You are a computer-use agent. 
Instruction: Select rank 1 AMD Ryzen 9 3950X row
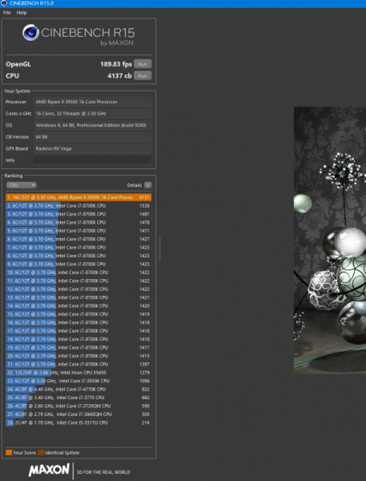click(78, 197)
